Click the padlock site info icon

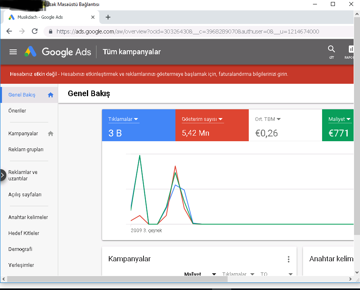[51, 32]
